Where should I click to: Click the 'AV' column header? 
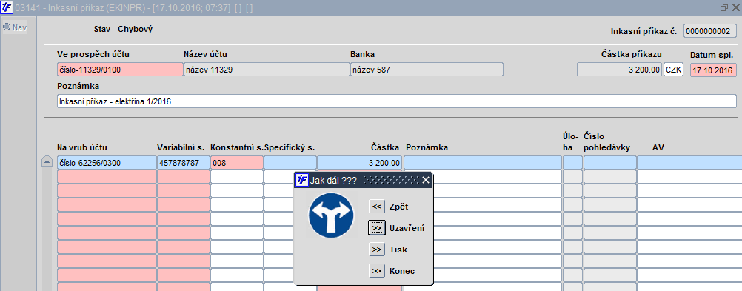click(x=658, y=147)
